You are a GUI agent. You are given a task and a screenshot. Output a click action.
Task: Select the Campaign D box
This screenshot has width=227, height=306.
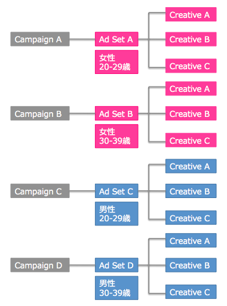coord(40,265)
